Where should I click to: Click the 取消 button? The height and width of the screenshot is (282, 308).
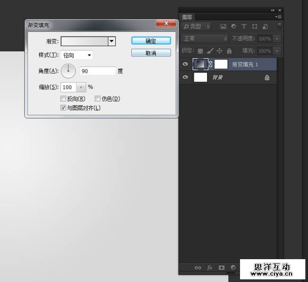tap(151, 53)
